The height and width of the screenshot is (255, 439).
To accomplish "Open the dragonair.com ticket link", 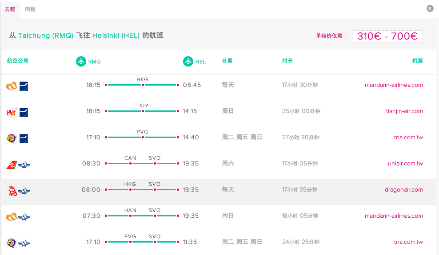I will pyautogui.click(x=403, y=190).
